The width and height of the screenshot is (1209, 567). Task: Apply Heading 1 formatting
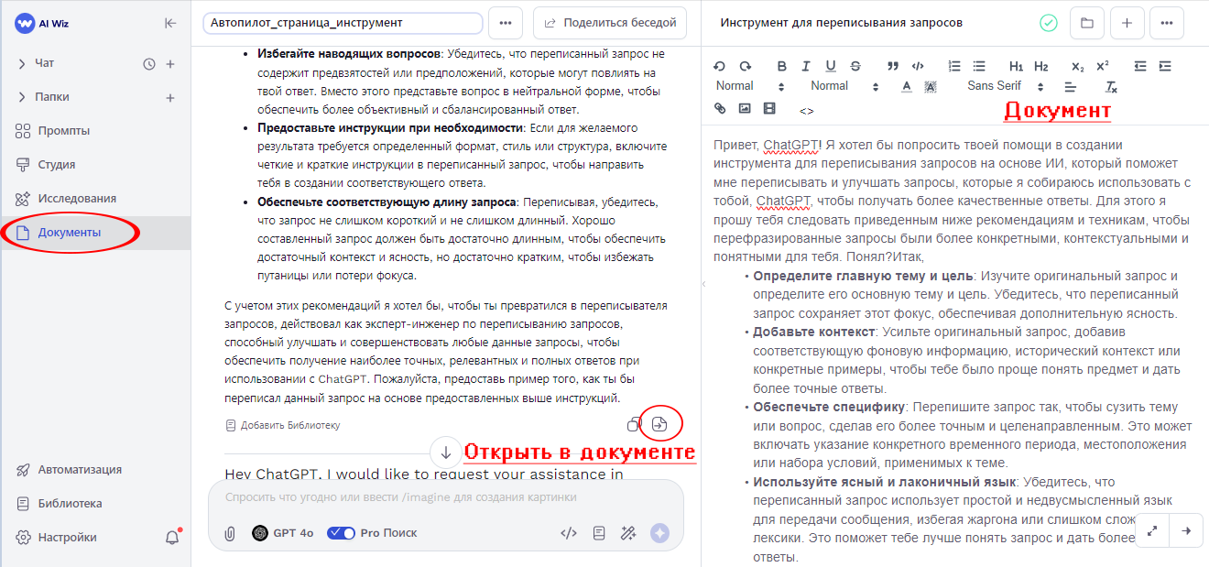point(1015,66)
